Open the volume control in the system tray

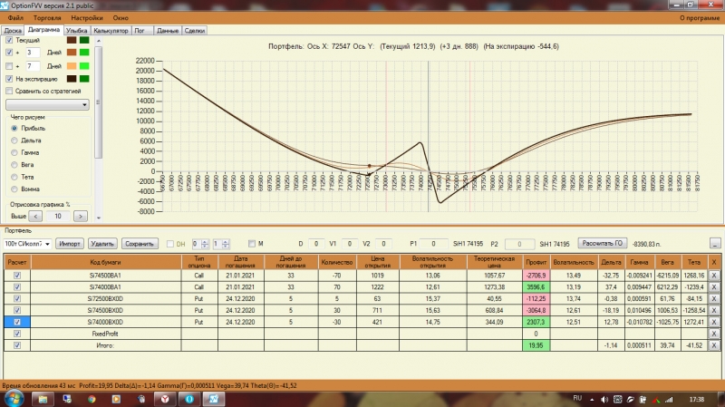[604, 399]
